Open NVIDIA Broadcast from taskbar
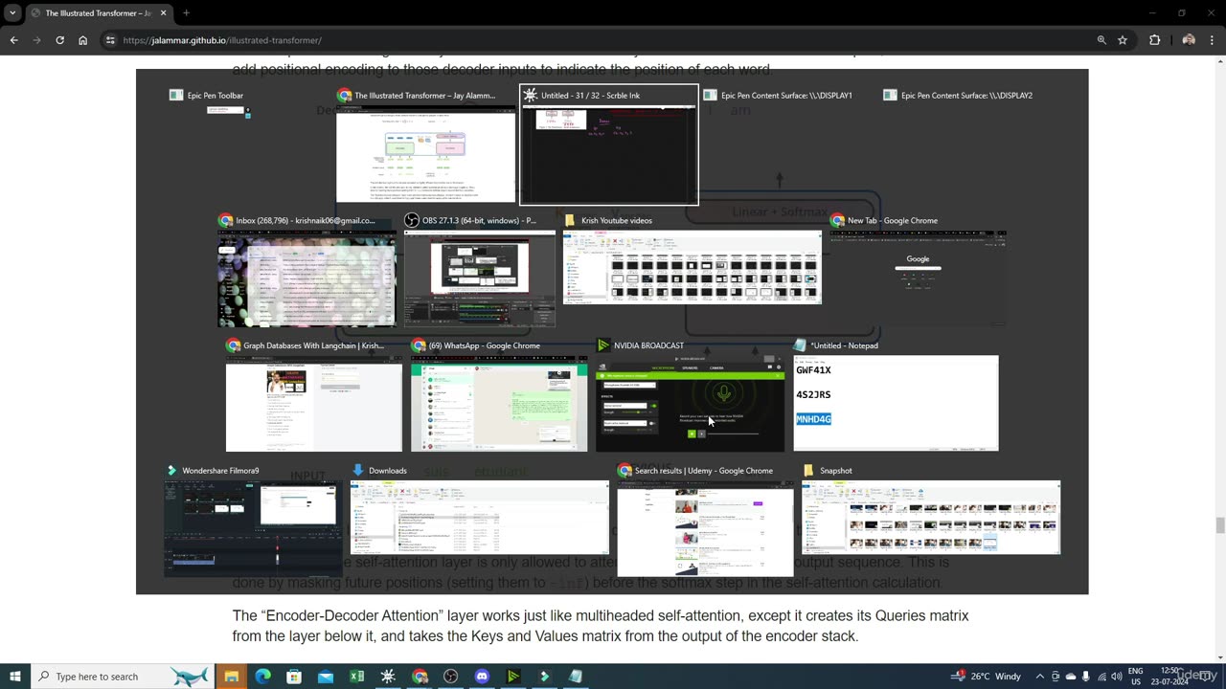This screenshot has height=689, width=1226. (x=513, y=677)
